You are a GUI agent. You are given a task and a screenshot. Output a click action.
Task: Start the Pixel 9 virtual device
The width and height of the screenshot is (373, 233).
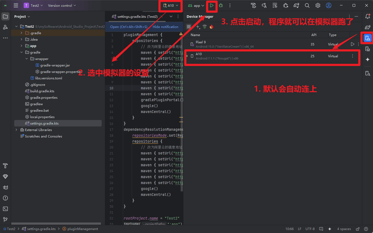pyautogui.click(x=353, y=44)
